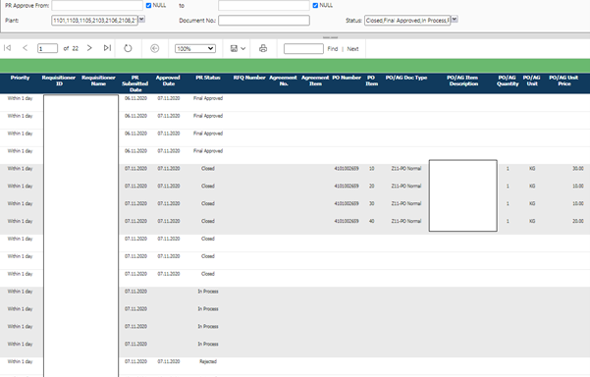This screenshot has width=590, height=377.
Task: Click the PR Submitted Date column header
Action: pos(135,83)
